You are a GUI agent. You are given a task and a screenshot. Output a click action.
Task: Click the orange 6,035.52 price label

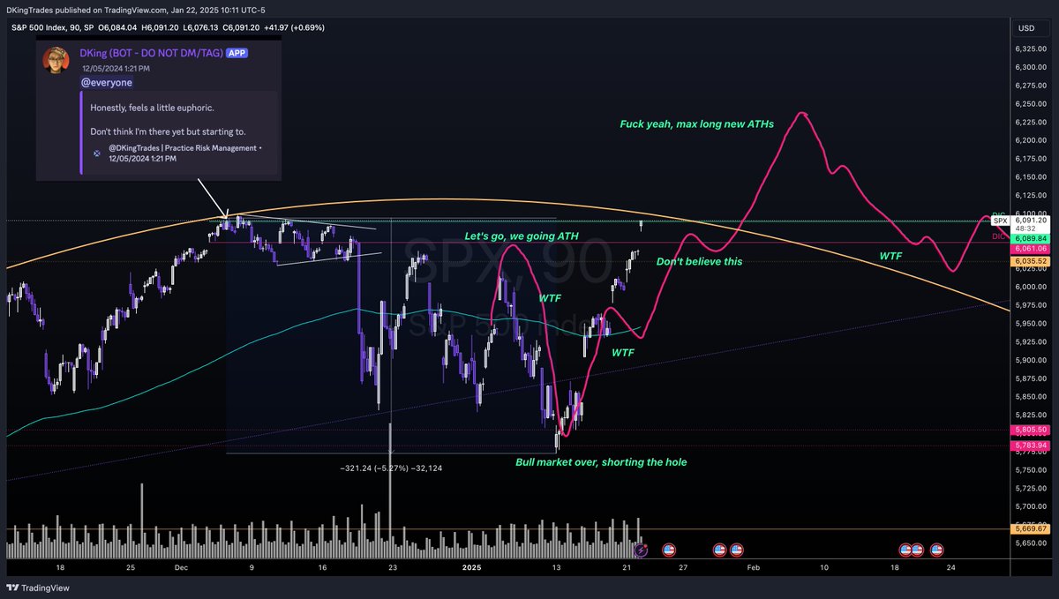(1029, 261)
